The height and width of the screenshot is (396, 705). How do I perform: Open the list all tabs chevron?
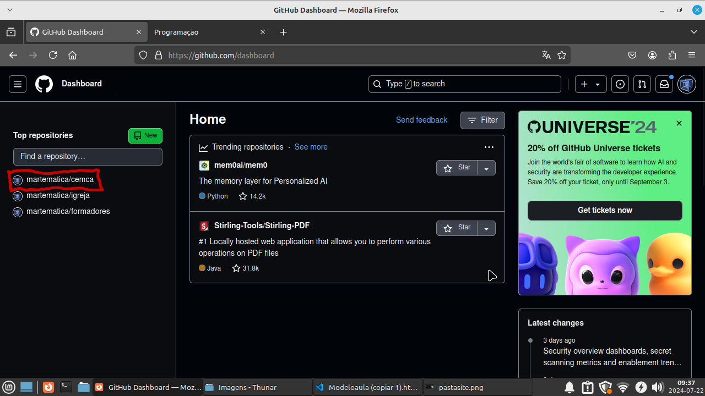pyautogui.click(x=694, y=32)
